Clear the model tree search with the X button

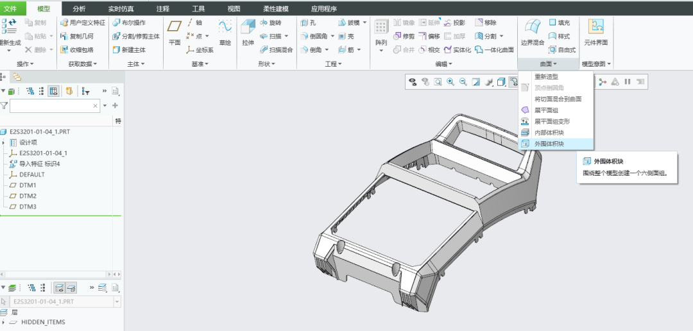coord(95,106)
